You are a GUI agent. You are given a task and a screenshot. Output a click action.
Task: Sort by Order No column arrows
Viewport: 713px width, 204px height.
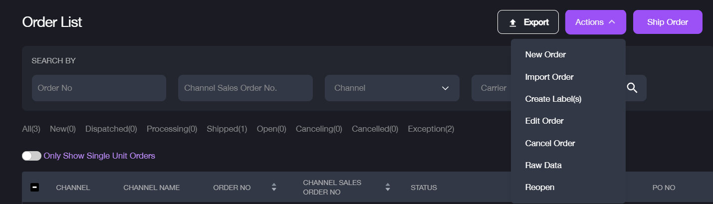273,188
